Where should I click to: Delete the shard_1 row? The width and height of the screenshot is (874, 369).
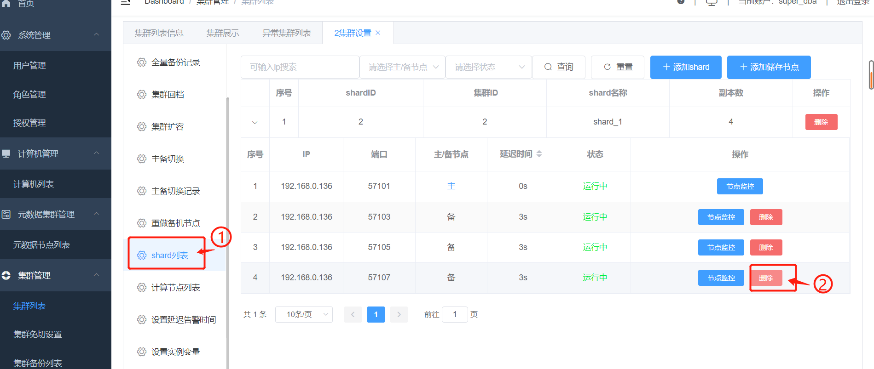[x=821, y=122]
